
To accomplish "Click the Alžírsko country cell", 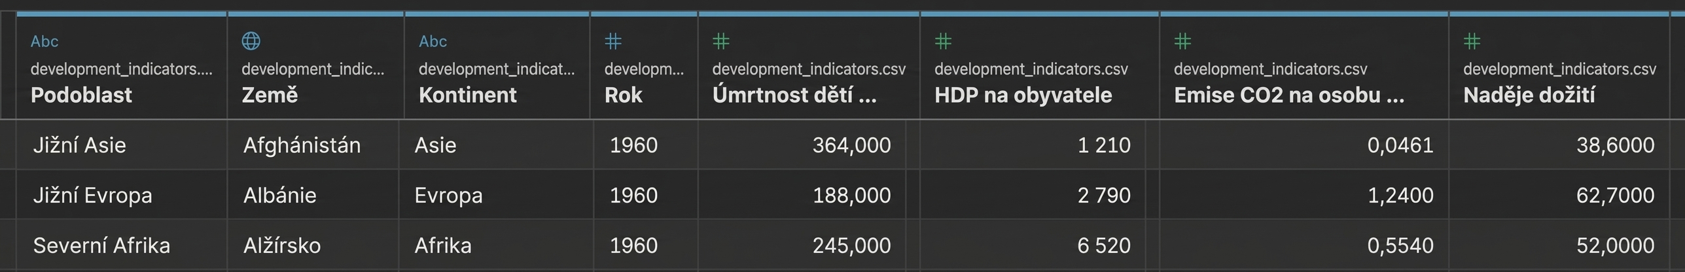I will pos(282,245).
